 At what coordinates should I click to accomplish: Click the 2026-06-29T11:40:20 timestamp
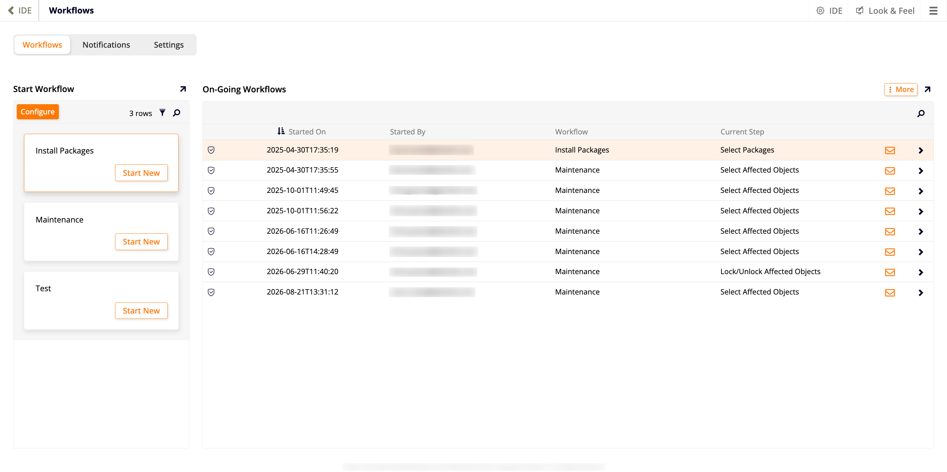click(x=302, y=271)
